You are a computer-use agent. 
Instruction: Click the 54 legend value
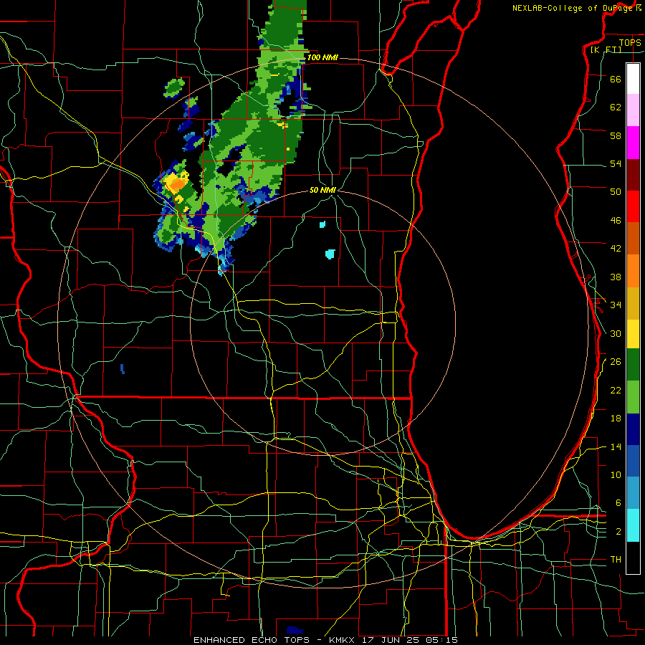point(616,163)
